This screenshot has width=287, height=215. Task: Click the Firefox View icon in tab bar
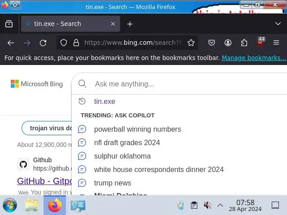9,24
